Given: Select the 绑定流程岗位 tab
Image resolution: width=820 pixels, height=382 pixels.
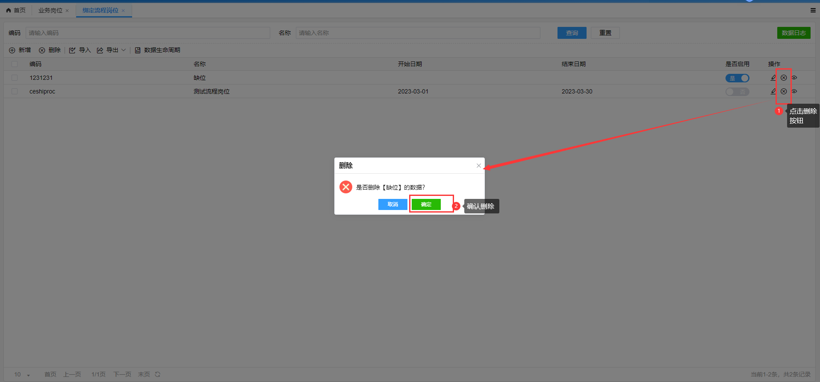Looking at the screenshot, I should pyautogui.click(x=100, y=10).
